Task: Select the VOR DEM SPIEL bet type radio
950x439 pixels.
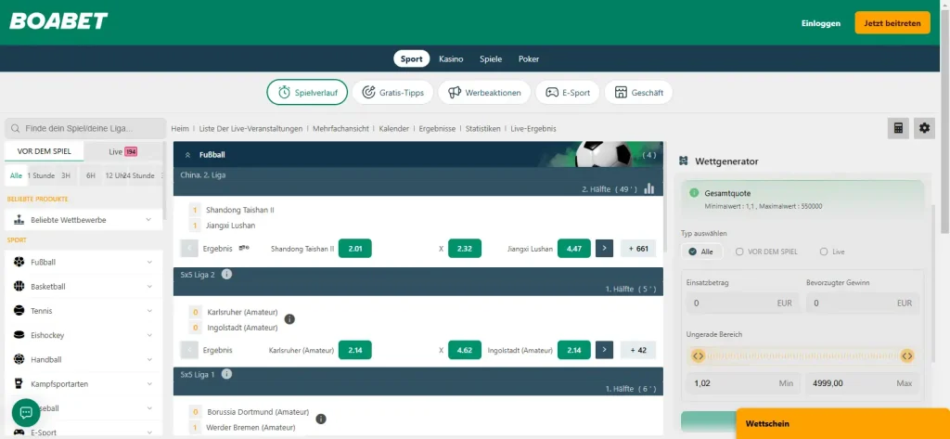Action: point(739,252)
